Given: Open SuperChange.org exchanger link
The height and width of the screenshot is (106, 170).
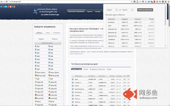Looking at the screenshot, I should click(79, 89).
